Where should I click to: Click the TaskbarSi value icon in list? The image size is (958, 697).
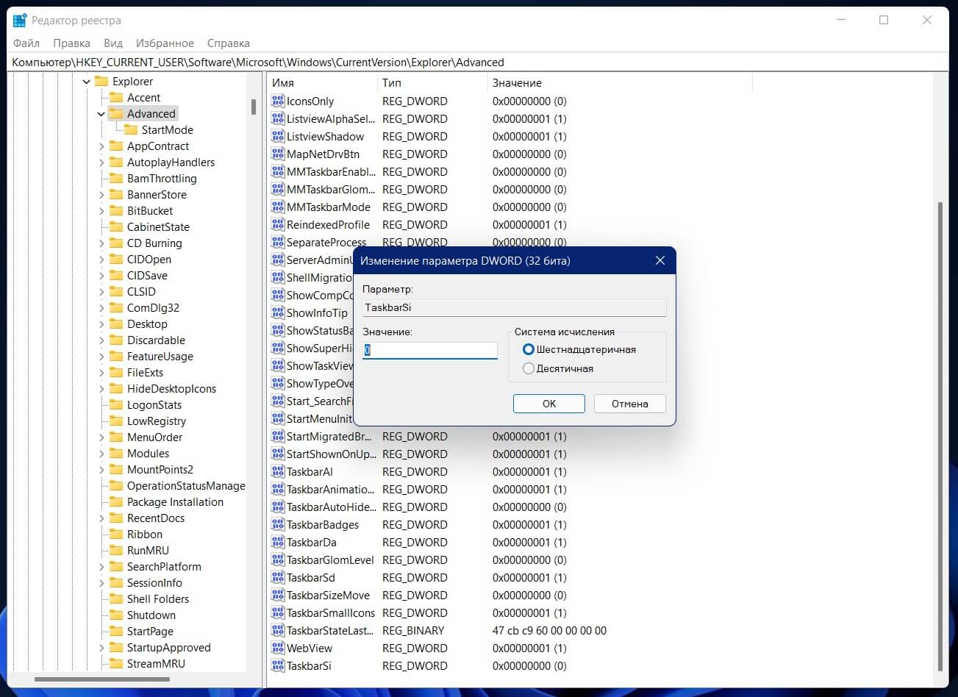tap(278, 665)
